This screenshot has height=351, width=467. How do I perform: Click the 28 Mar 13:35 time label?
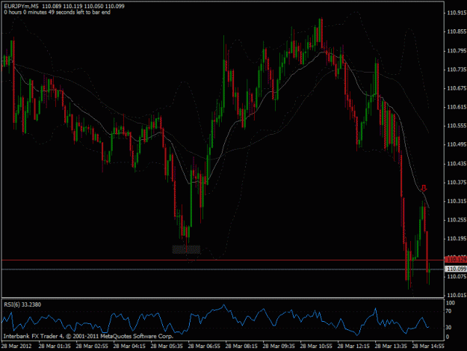[x=391, y=346]
